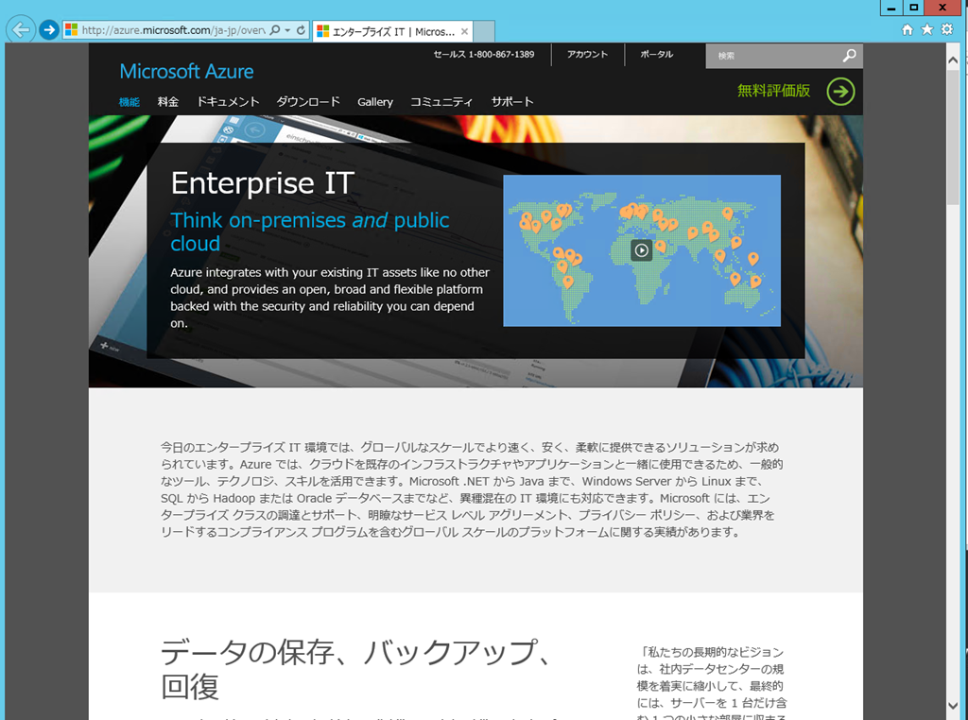Click the site search magnifier icon
The height and width of the screenshot is (720, 968).
850,56
